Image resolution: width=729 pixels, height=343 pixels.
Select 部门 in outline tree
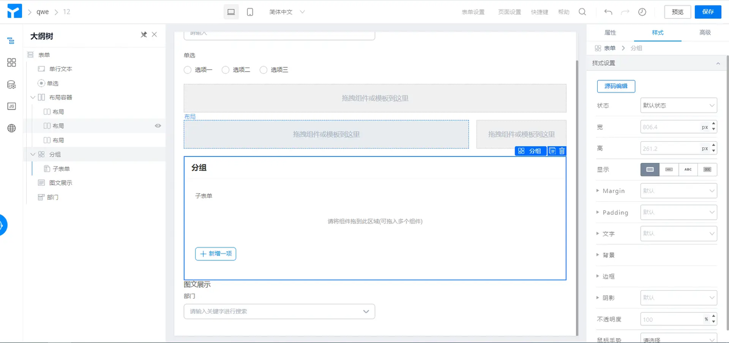tap(53, 197)
